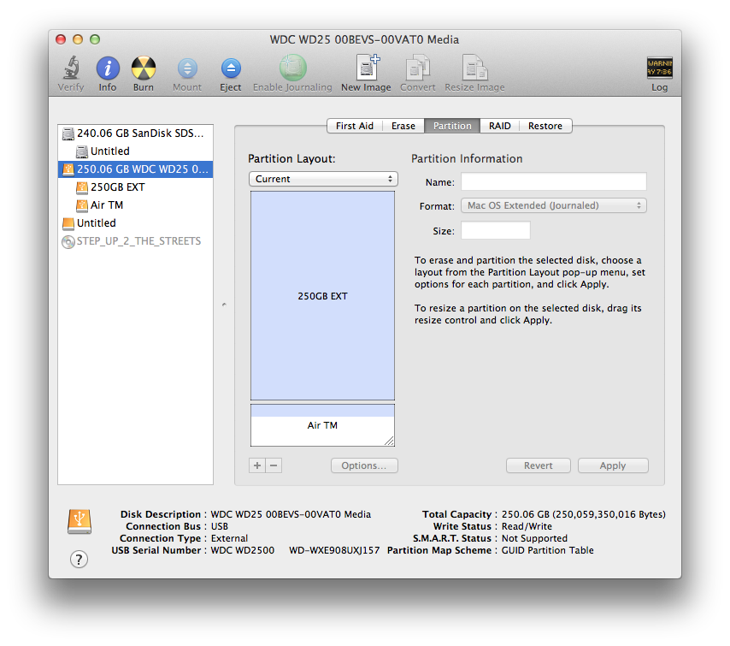Select the Air TM partition block

pyautogui.click(x=322, y=425)
